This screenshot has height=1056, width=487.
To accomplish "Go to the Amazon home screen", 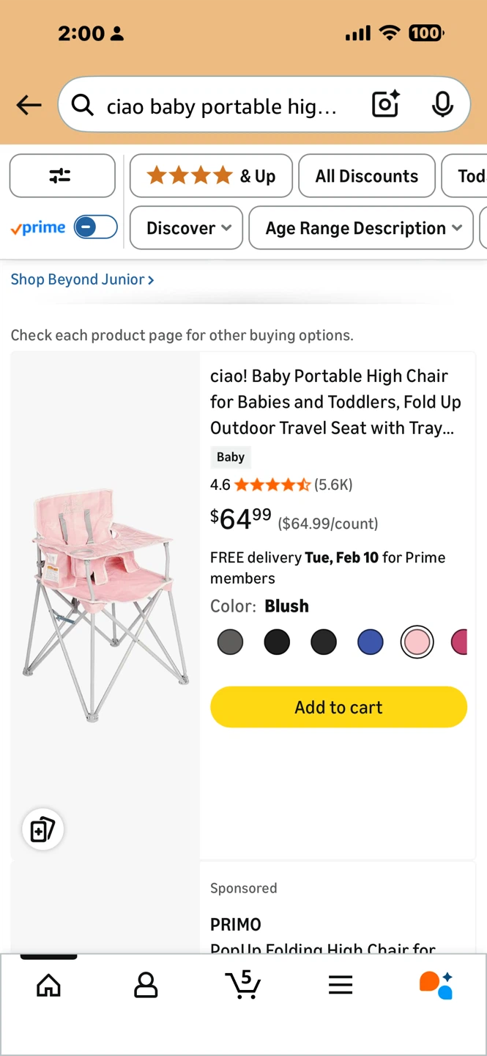I will point(48,985).
